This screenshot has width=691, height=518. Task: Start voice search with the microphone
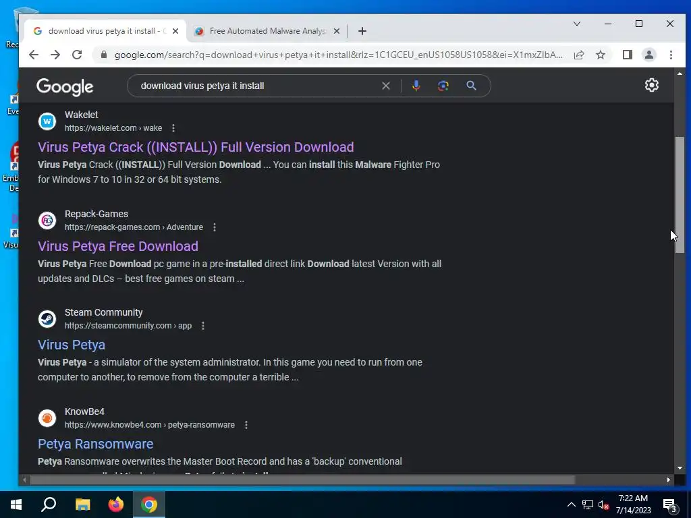416,86
